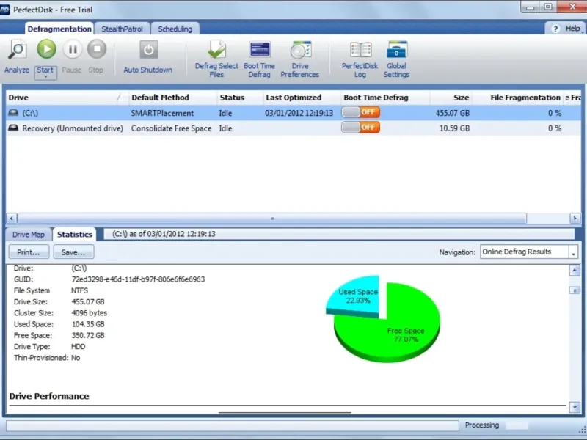Click the Stop icon
The height and width of the screenshot is (440, 587).
point(97,49)
